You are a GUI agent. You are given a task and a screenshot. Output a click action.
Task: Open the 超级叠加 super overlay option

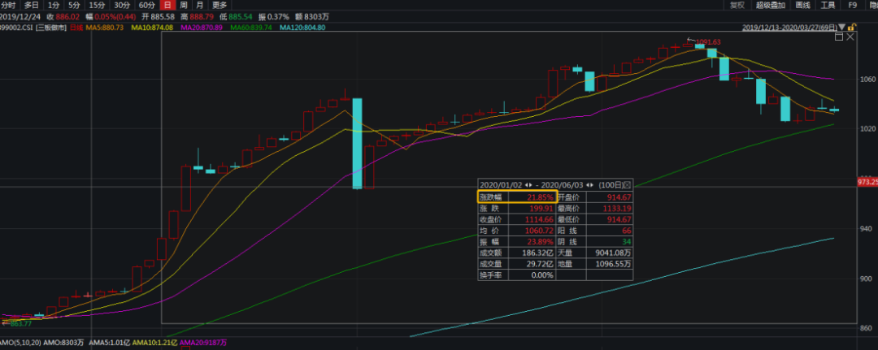click(x=771, y=5)
